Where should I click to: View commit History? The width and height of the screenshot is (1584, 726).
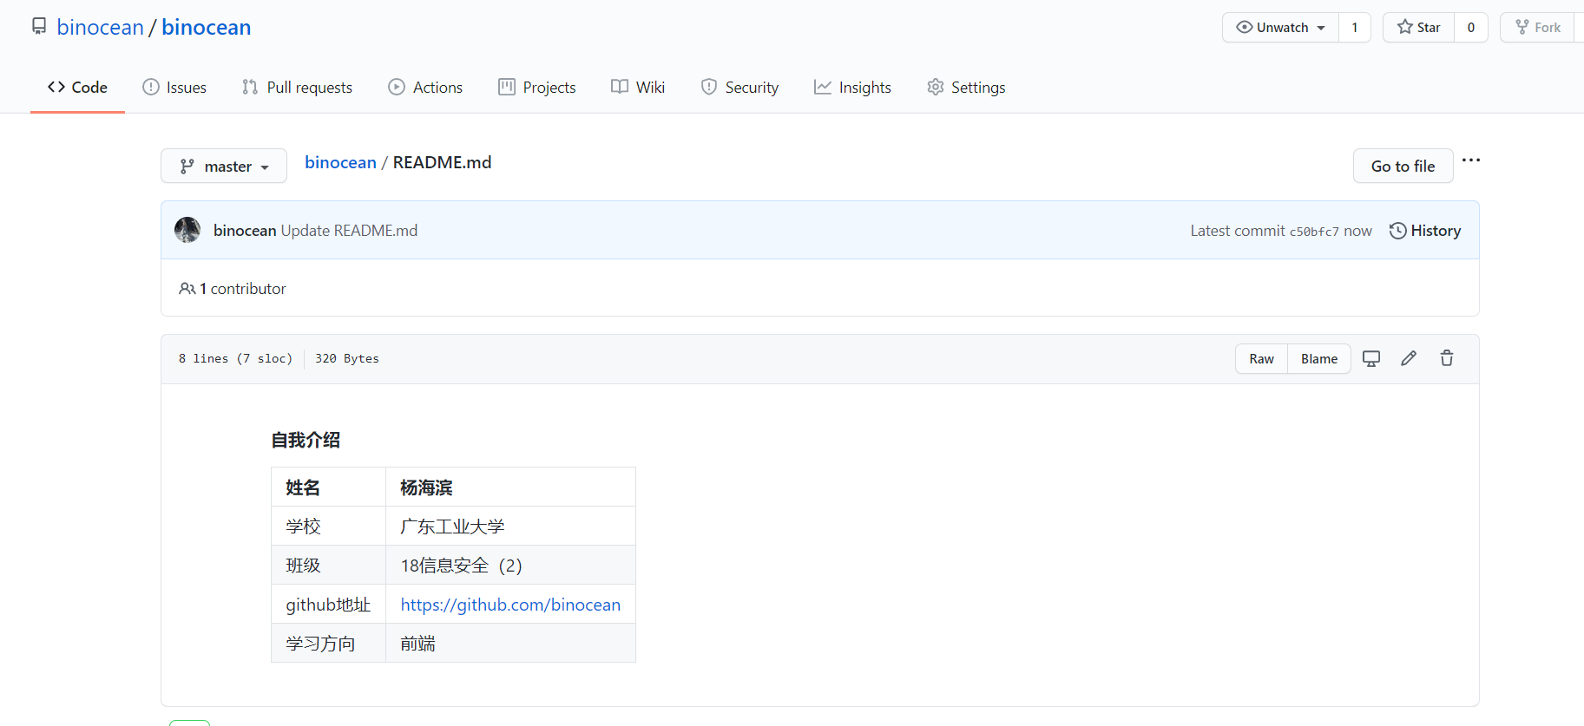(x=1425, y=231)
